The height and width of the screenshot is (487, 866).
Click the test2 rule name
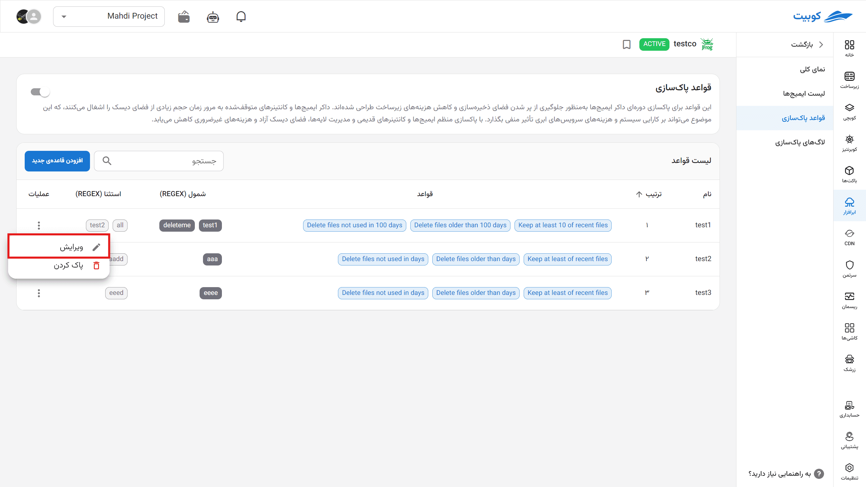703,259
